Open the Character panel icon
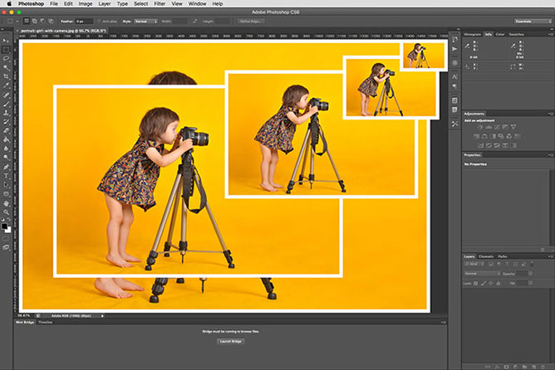 click(x=454, y=76)
